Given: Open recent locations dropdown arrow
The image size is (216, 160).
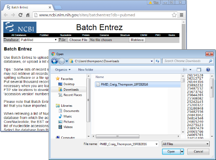Looking at the screenshot, I should pos(67,61).
